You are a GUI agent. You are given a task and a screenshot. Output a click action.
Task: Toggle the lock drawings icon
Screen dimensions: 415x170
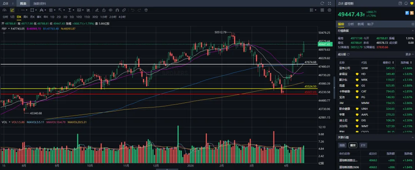[x=104, y=10]
